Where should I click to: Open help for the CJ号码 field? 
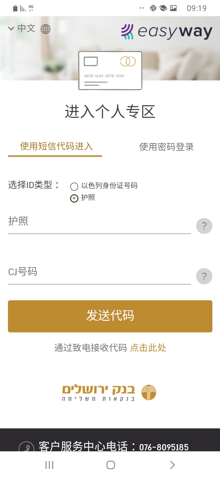click(x=204, y=277)
